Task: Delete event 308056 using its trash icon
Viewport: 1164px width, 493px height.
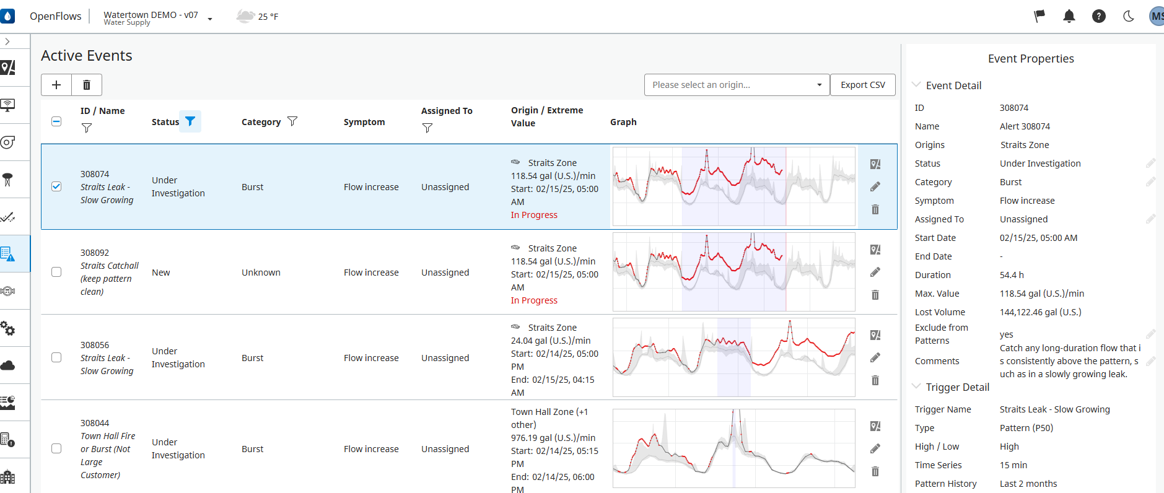Action: [x=875, y=380]
